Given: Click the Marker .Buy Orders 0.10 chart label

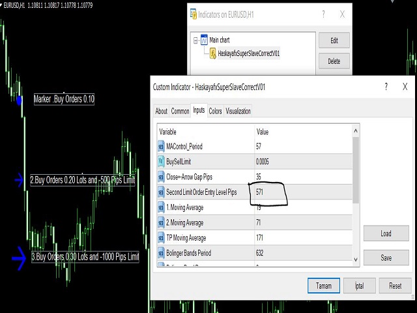Looking at the screenshot, I should coord(64,99).
